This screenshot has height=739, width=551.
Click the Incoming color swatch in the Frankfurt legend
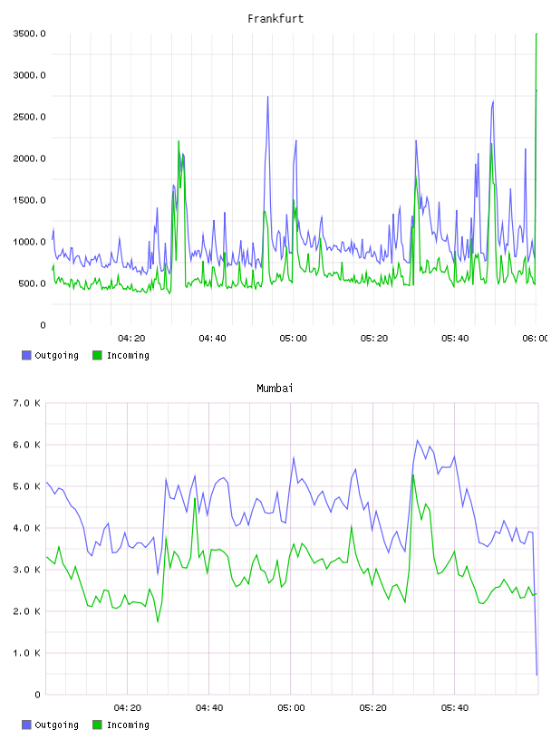click(x=97, y=355)
